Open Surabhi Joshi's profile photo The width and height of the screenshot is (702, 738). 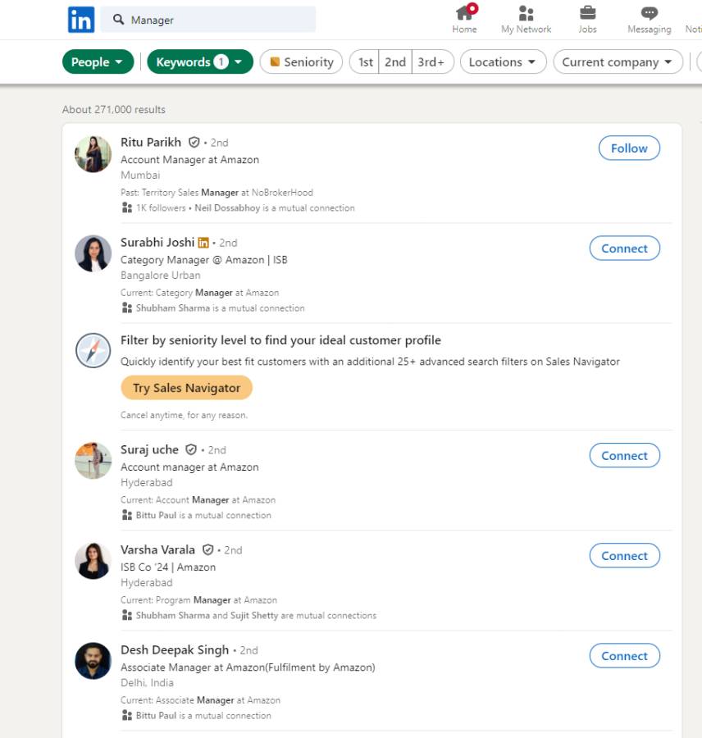[93, 253]
